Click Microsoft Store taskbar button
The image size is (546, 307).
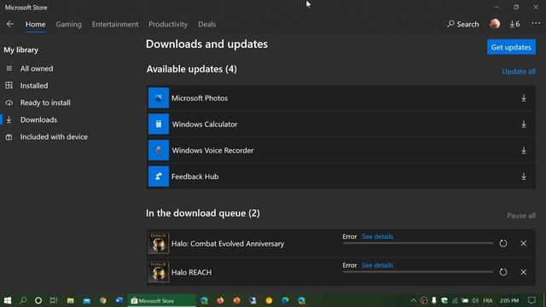(x=161, y=300)
